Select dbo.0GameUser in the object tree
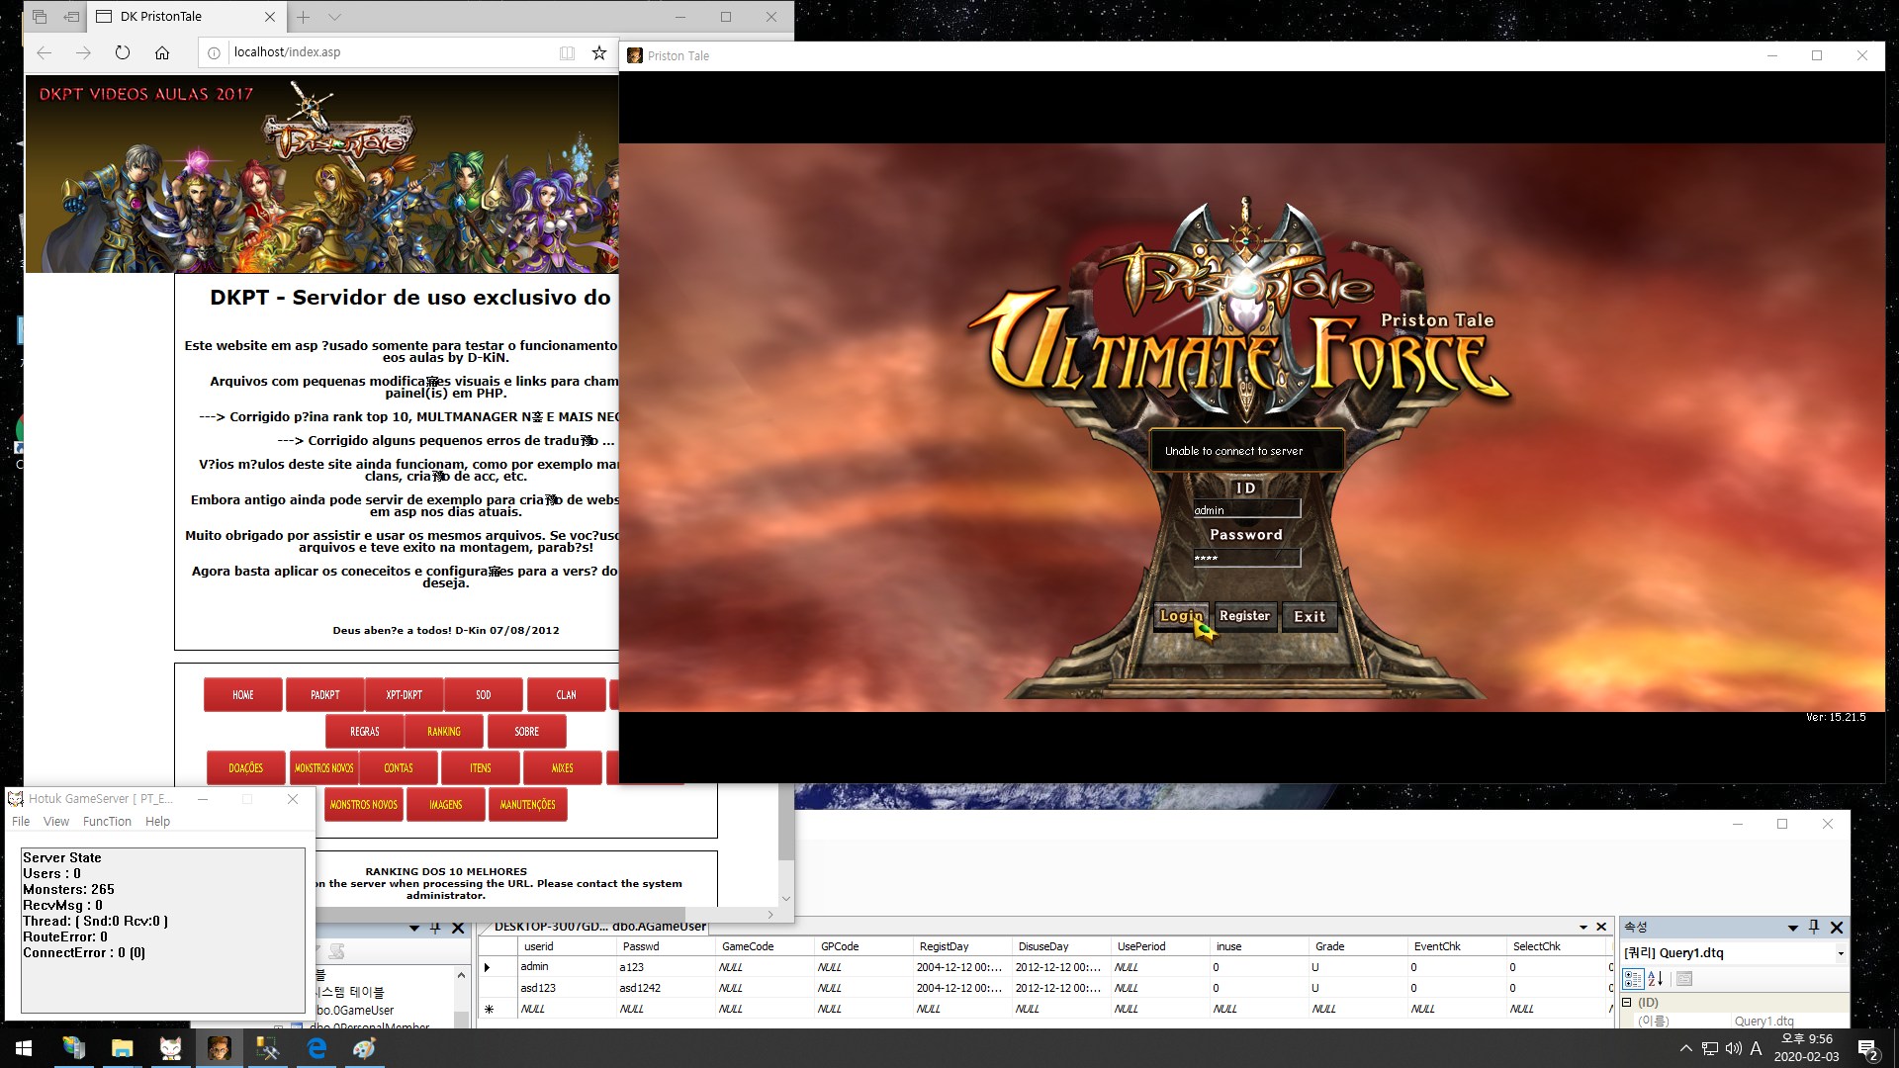The height and width of the screenshot is (1068, 1899). [x=354, y=1010]
